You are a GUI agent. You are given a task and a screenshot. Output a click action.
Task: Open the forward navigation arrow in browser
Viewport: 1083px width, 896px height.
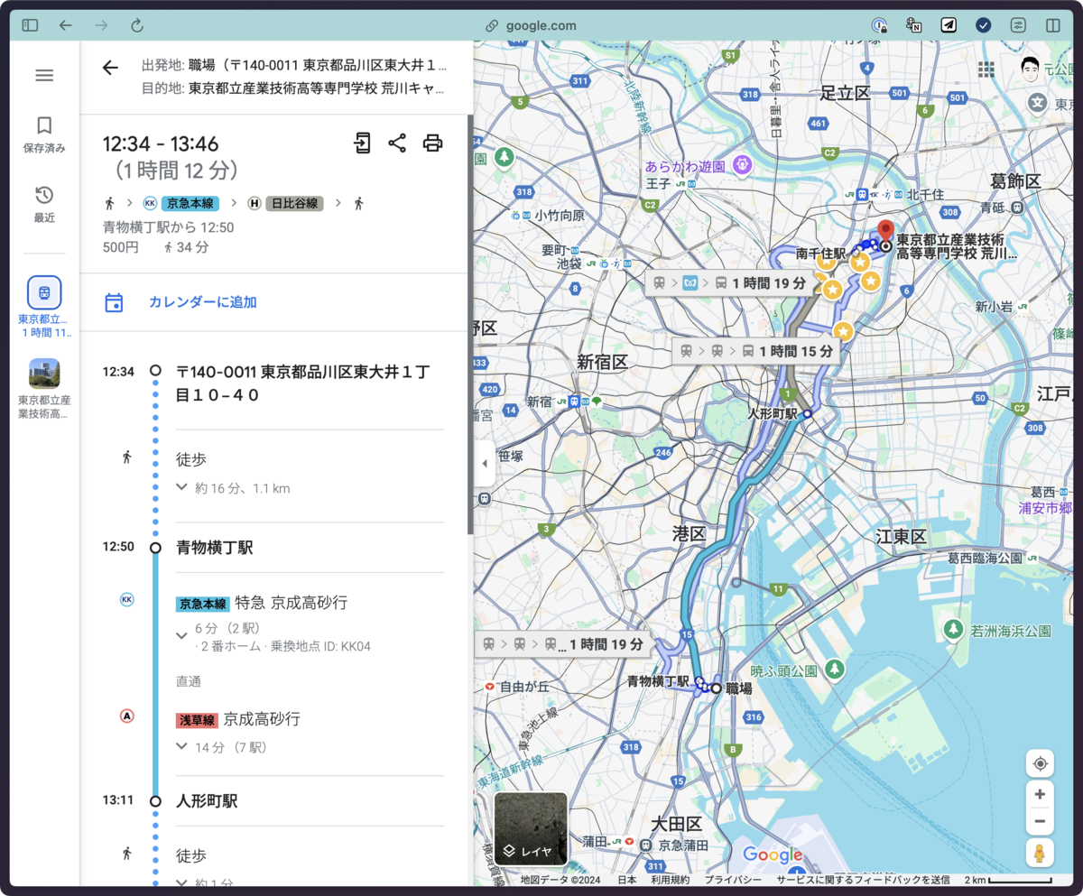point(101,25)
